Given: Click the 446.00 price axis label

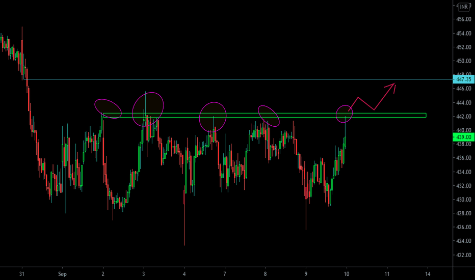Looking at the screenshot, I should 464,89.
